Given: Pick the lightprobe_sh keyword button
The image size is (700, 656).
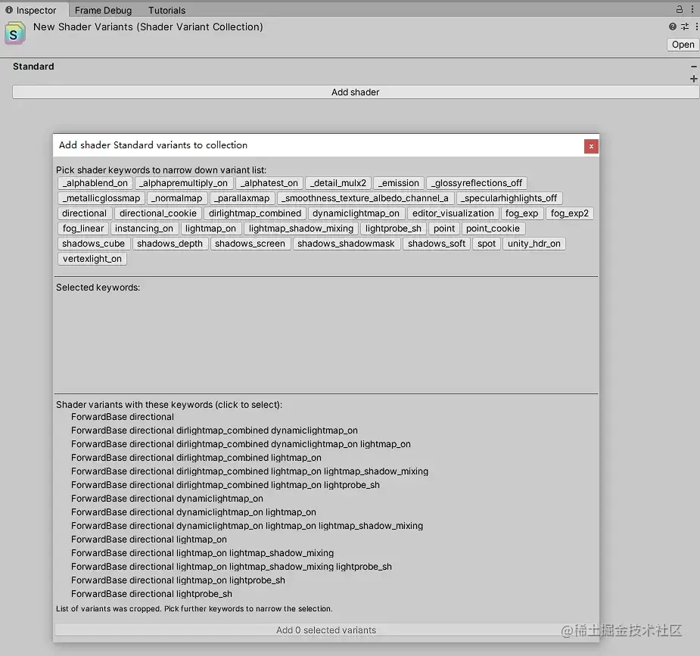Looking at the screenshot, I should point(394,229).
